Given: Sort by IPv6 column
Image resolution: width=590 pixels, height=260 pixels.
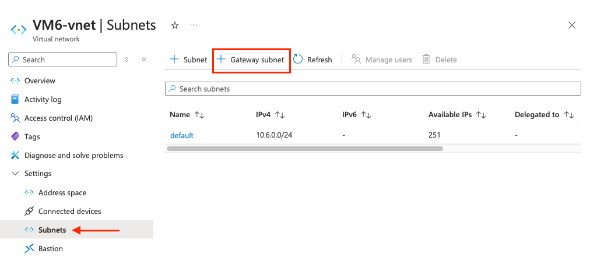Looking at the screenshot, I should pyautogui.click(x=356, y=115).
